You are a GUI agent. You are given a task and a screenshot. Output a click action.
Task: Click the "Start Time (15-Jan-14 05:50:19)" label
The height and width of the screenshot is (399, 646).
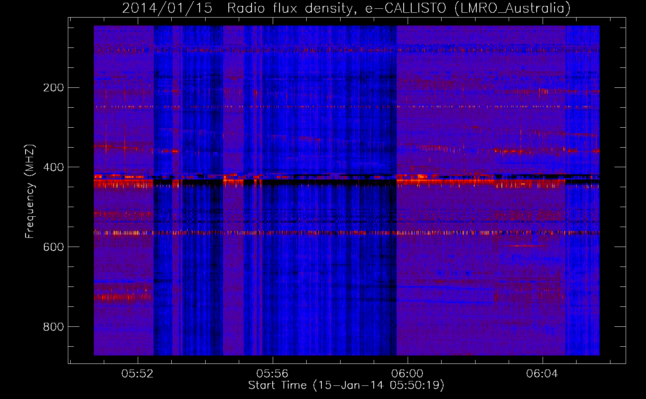point(346,385)
